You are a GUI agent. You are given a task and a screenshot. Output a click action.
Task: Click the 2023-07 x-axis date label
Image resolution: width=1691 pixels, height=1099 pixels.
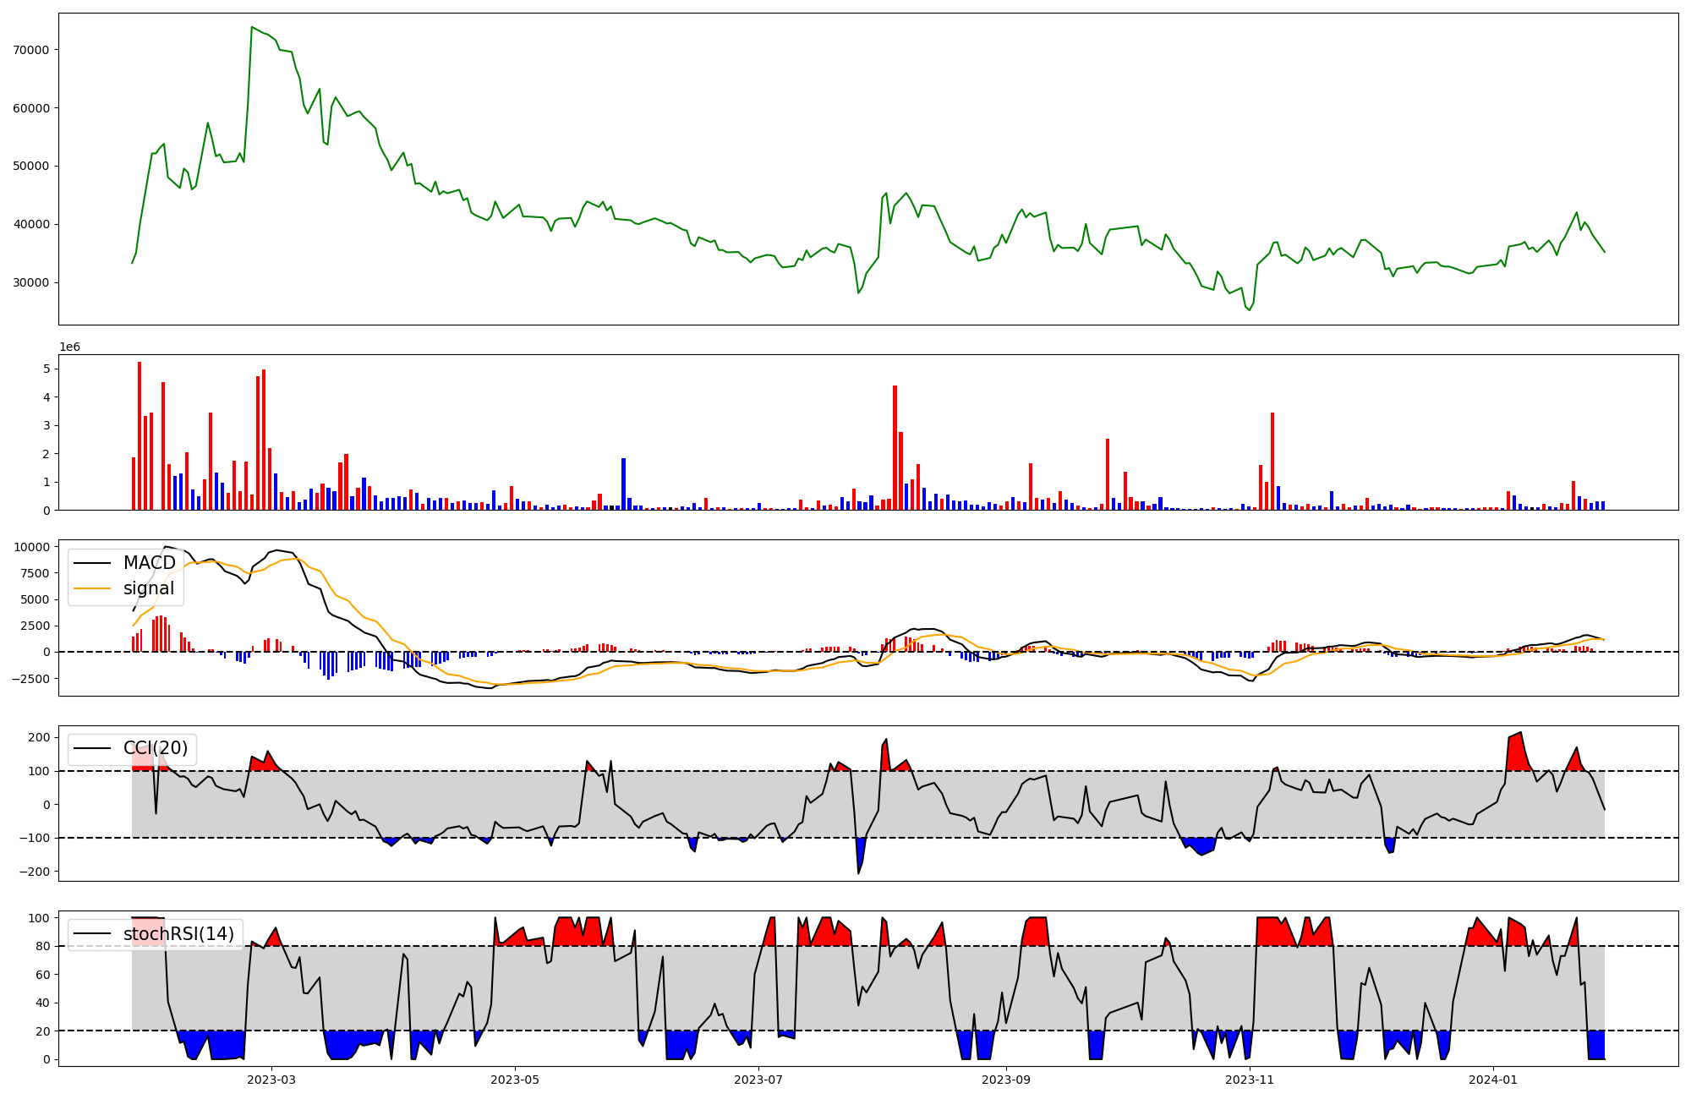coord(758,1080)
